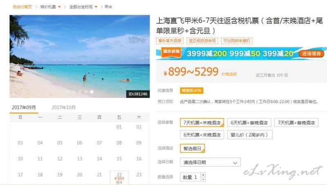Viewport: 327px width, 185px height.
Task: Click the 进场领券 coupon button
Action: point(311,54)
